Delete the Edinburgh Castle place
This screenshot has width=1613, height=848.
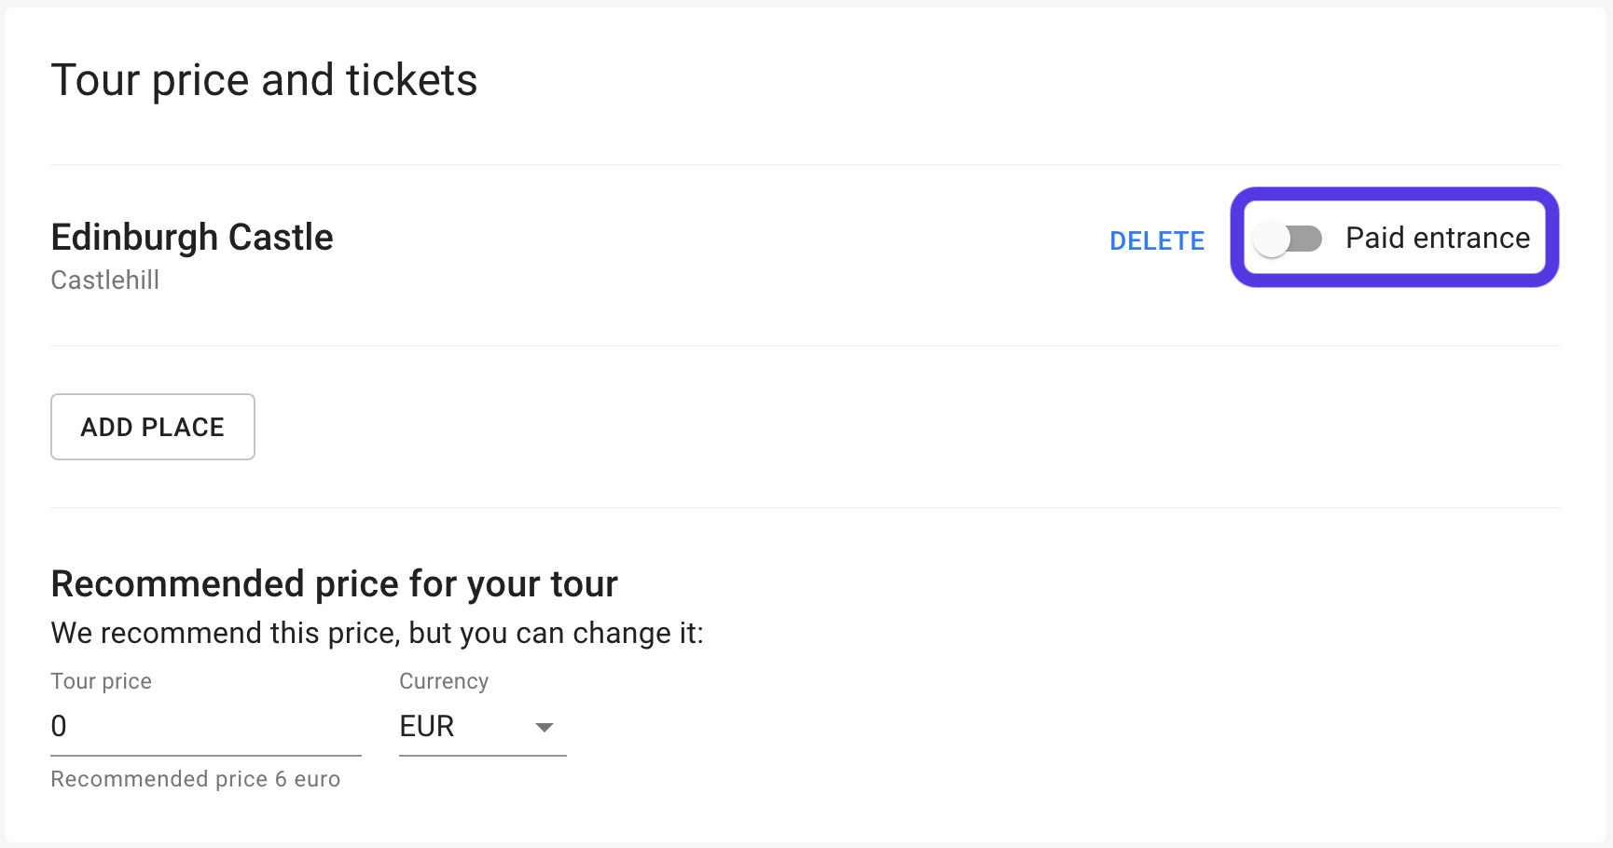click(x=1156, y=240)
